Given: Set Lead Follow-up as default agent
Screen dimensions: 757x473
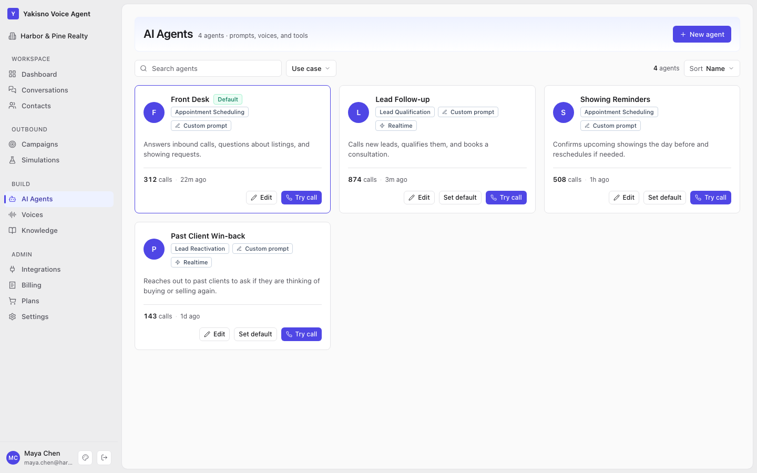Looking at the screenshot, I should [460, 198].
